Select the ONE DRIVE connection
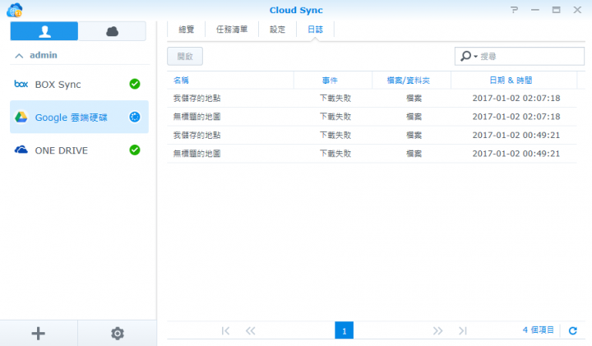 (x=79, y=150)
